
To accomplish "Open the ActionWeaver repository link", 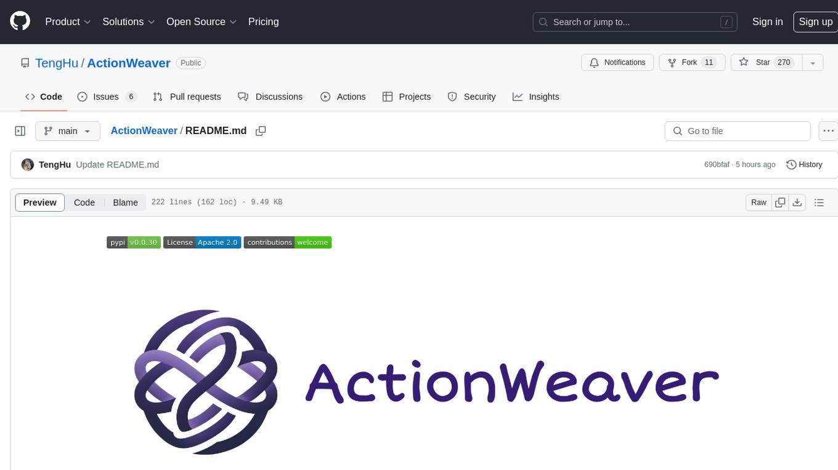I will [x=129, y=63].
